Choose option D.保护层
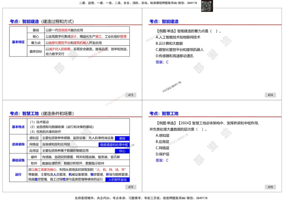This screenshot has height=201, width=284. [163, 154]
